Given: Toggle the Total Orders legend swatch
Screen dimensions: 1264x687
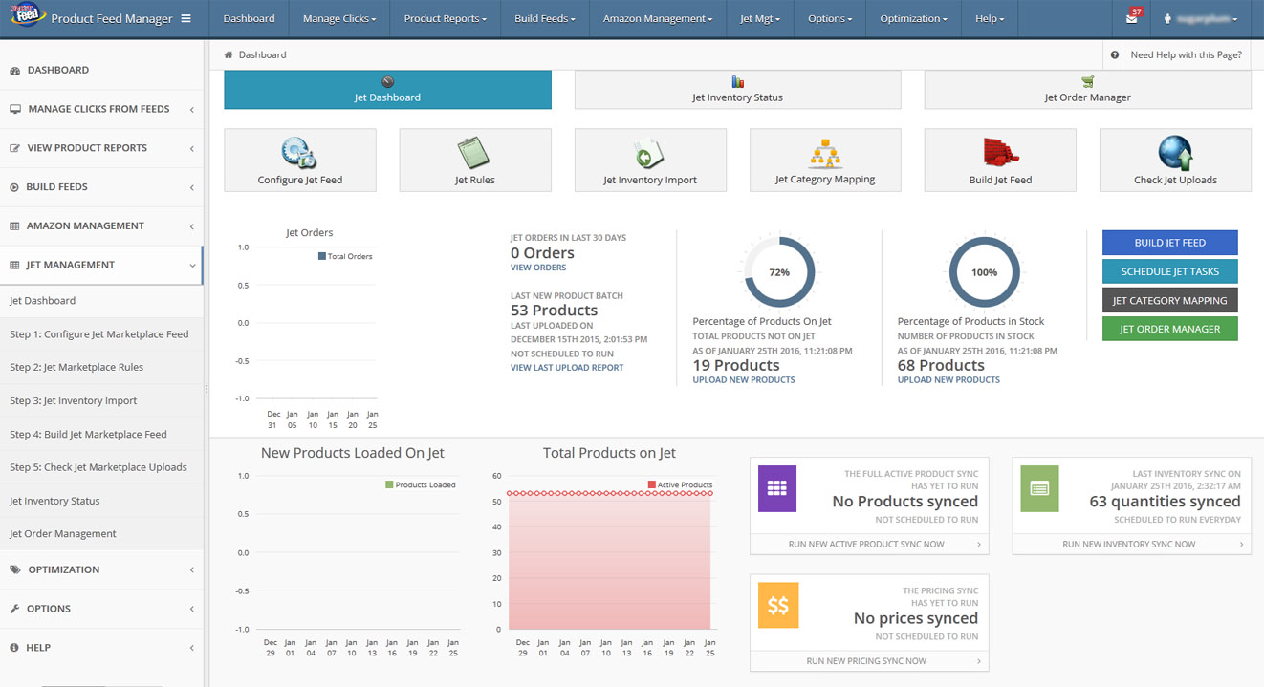Looking at the screenshot, I should (x=322, y=256).
